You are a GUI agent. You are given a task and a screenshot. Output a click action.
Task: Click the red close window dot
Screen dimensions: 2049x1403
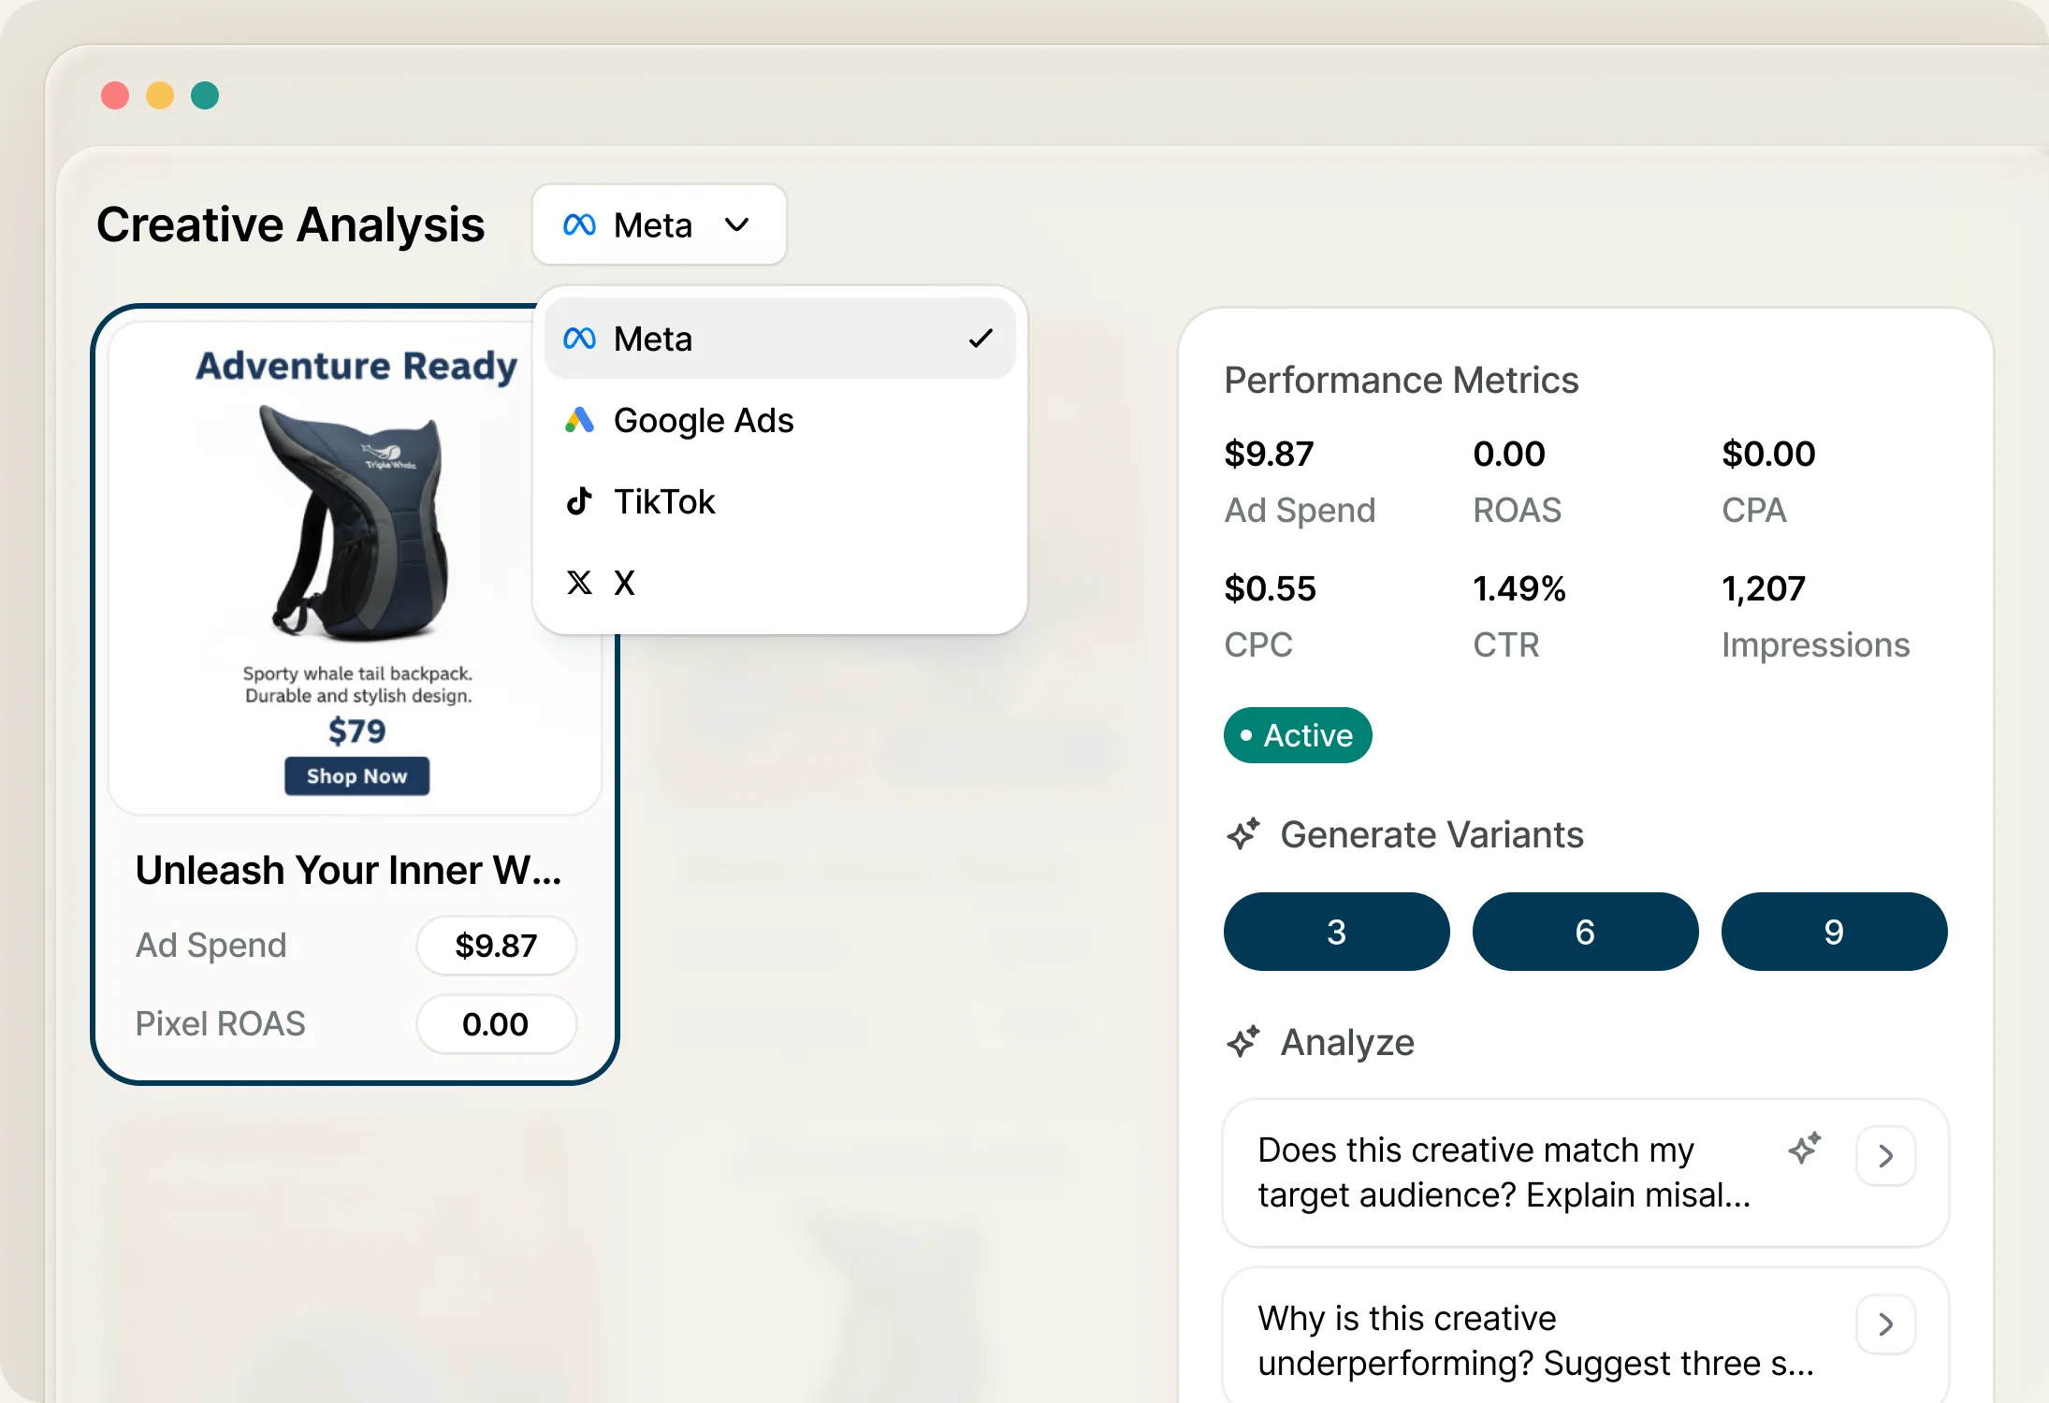115,95
